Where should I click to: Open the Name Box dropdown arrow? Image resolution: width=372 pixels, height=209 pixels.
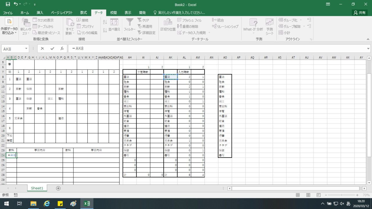tap(26, 49)
